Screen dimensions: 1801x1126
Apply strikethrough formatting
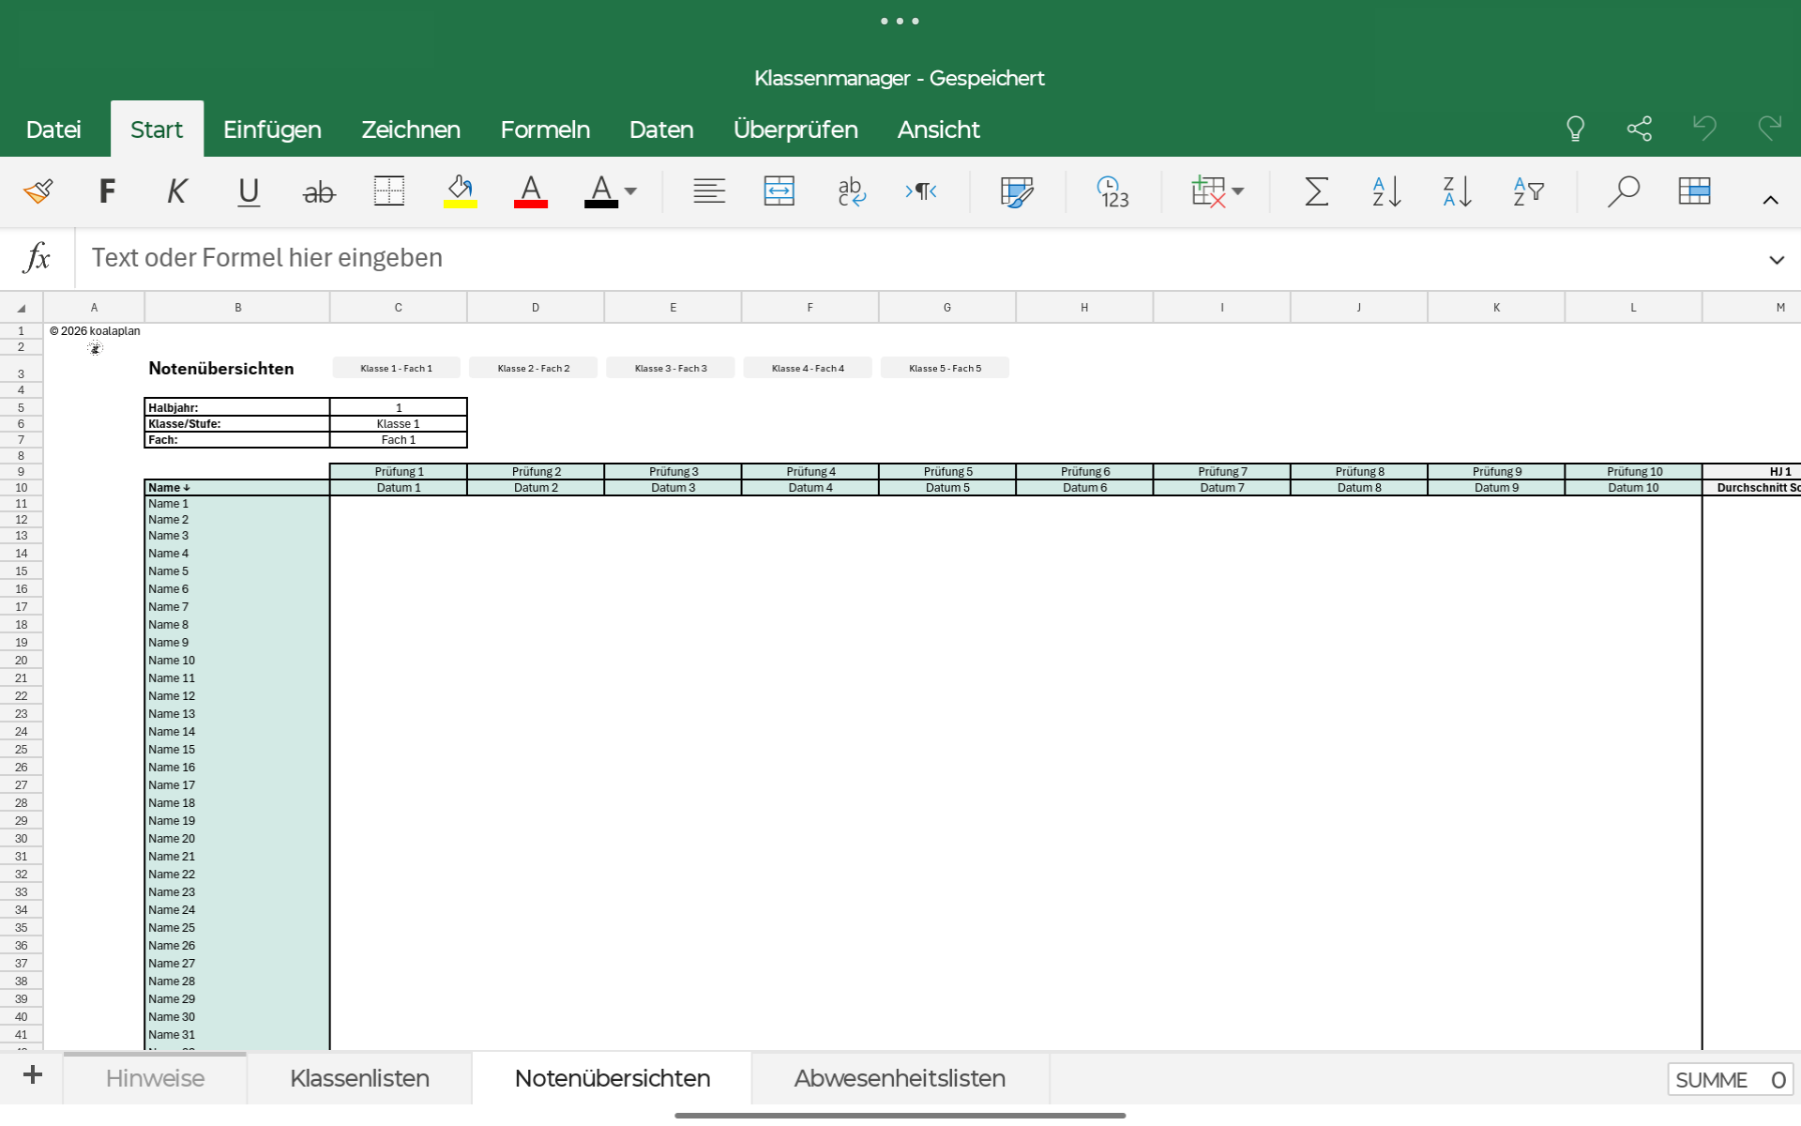[x=319, y=191]
